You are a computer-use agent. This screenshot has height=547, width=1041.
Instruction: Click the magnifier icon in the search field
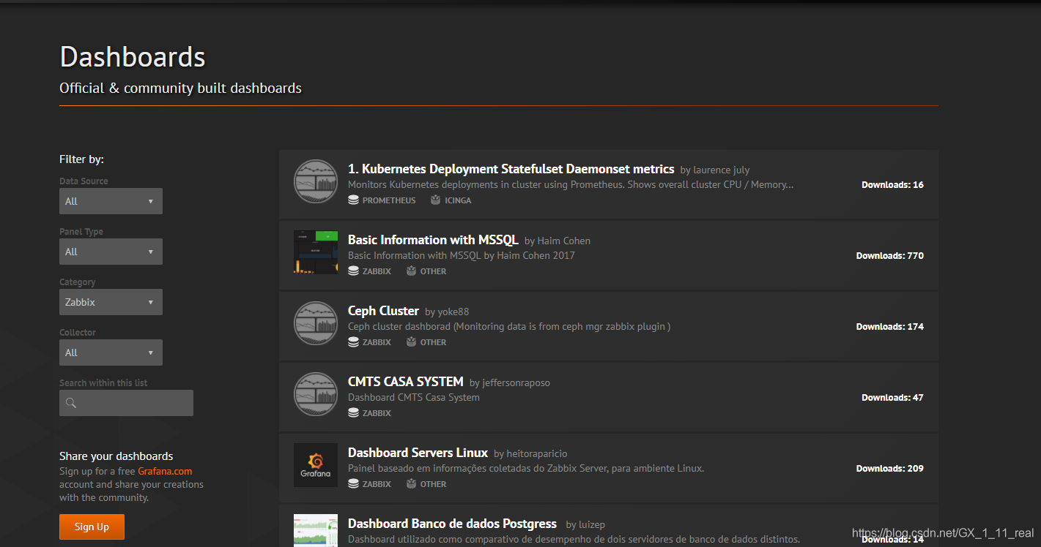pyautogui.click(x=71, y=403)
